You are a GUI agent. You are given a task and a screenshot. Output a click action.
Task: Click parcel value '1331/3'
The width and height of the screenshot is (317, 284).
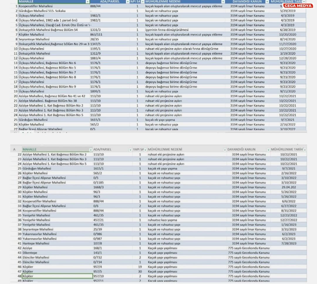click(95, 30)
